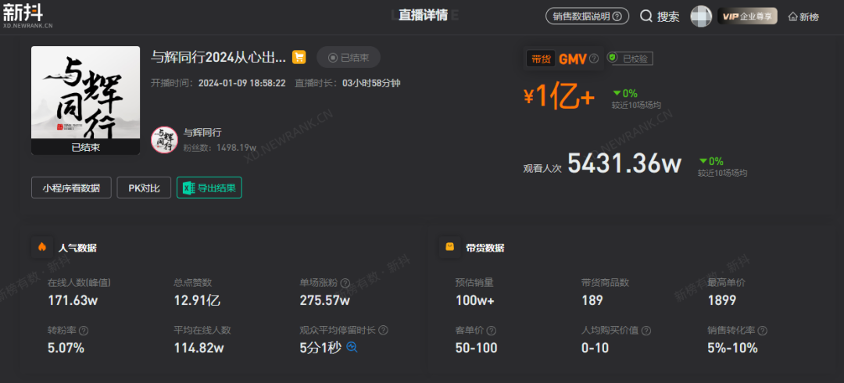Click the 275.57w follower gain value
The image size is (844, 383).
[324, 301]
